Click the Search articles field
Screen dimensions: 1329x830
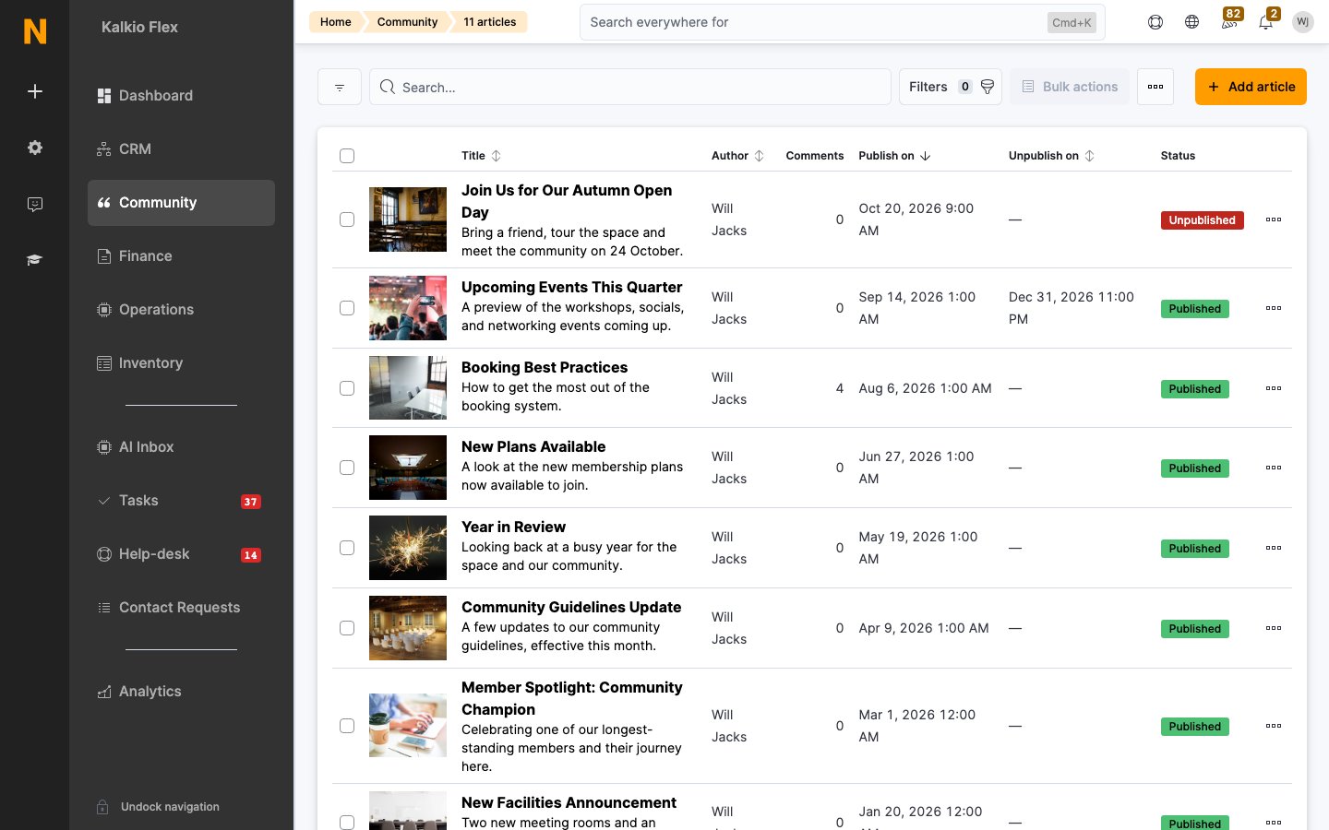[630, 87]
